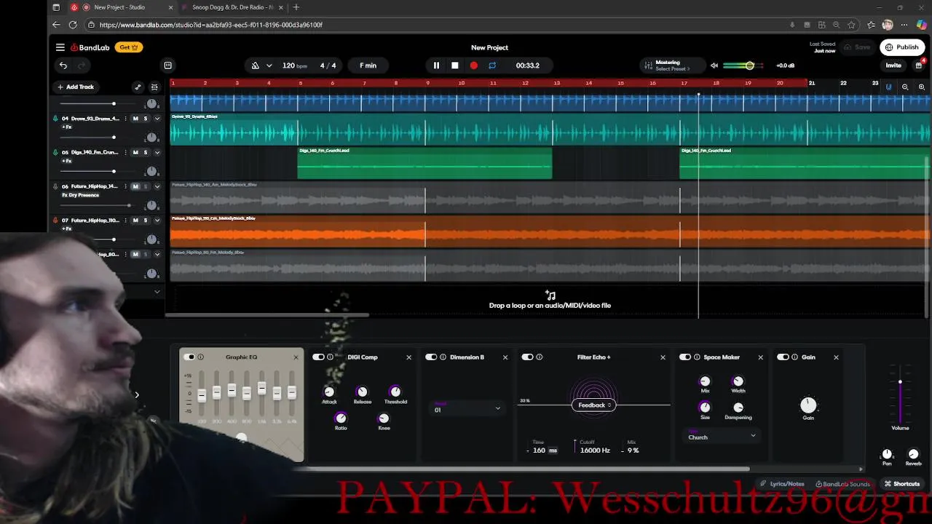Open a new browser tab

(296, 7)
